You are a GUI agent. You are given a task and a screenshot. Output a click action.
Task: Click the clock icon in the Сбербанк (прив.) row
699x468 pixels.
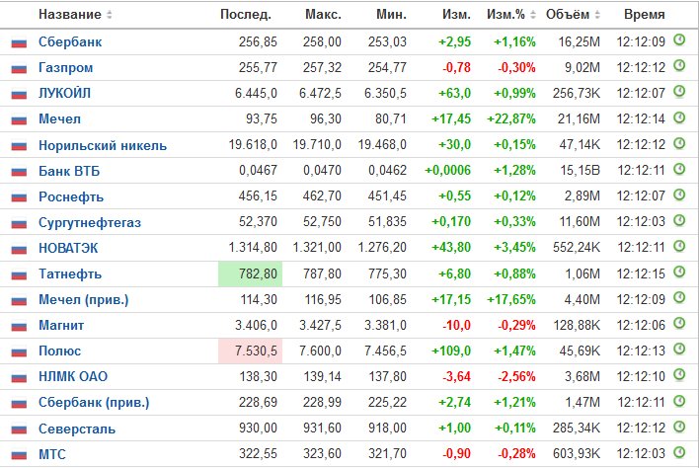[679, 400]
